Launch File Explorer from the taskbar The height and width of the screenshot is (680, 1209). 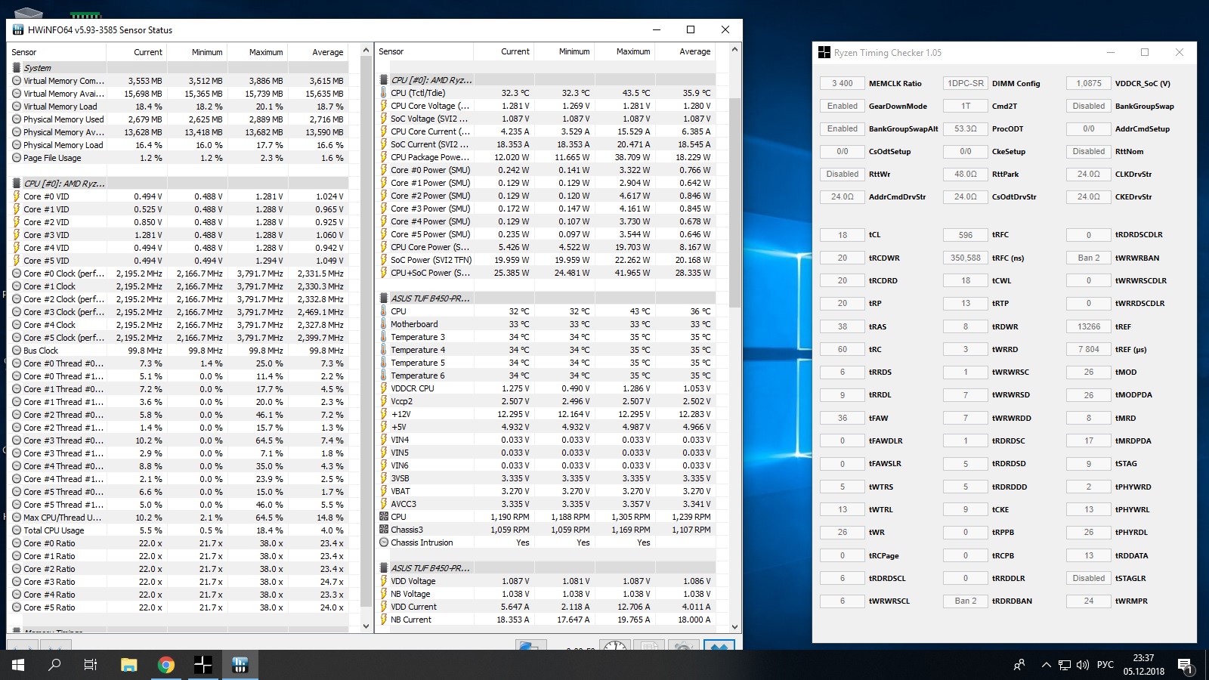pyautogui.click(x=129, y=665)
